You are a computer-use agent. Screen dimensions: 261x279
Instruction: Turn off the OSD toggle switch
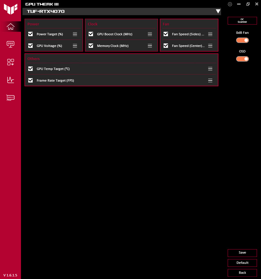(x=242, y=59)
